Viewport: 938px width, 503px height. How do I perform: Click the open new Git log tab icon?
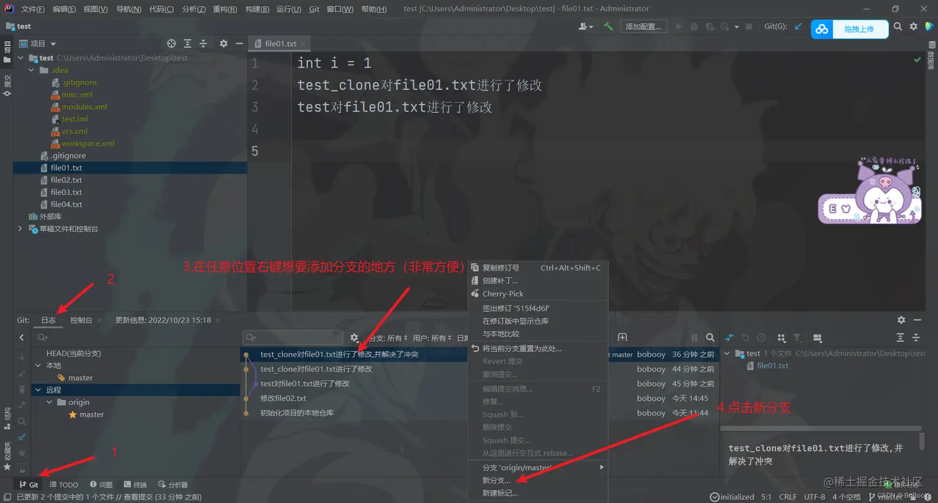click(622, 337)
